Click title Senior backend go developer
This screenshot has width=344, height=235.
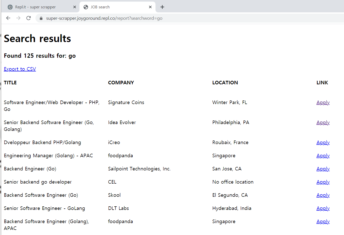(x=38, y=182)
